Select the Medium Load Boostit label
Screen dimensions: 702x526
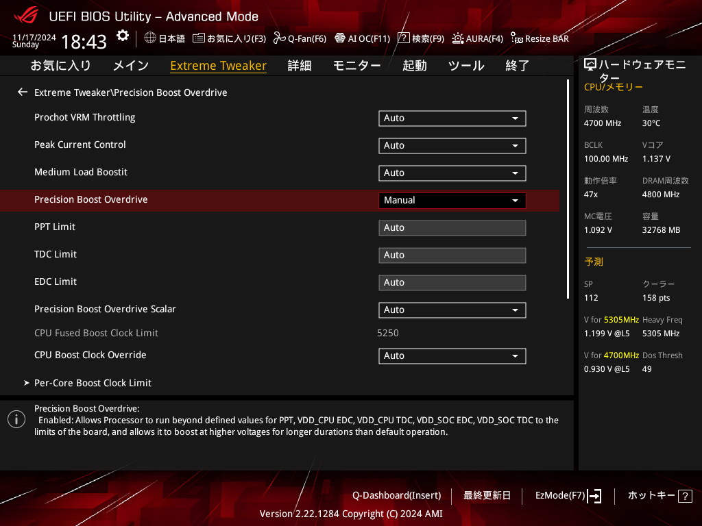[x=81, y=172]
